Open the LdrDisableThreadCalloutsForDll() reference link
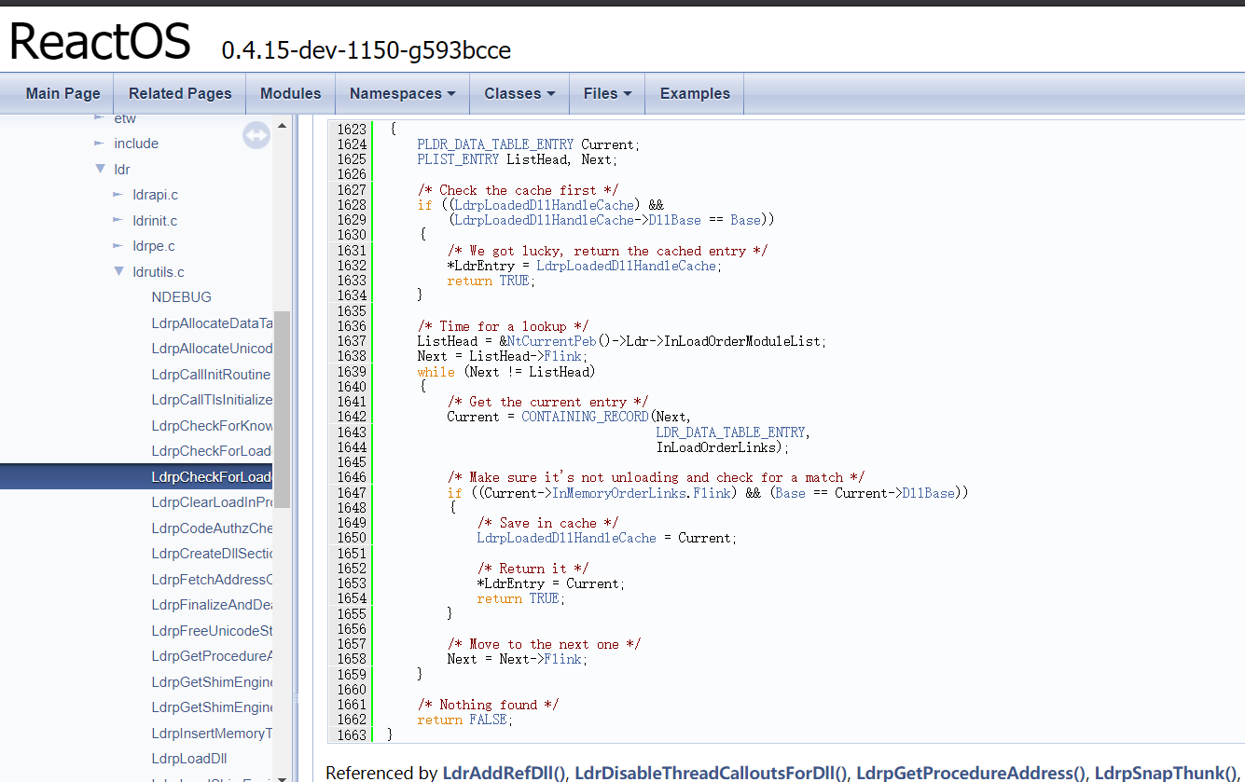1245x782 pixels. point(711,772)
